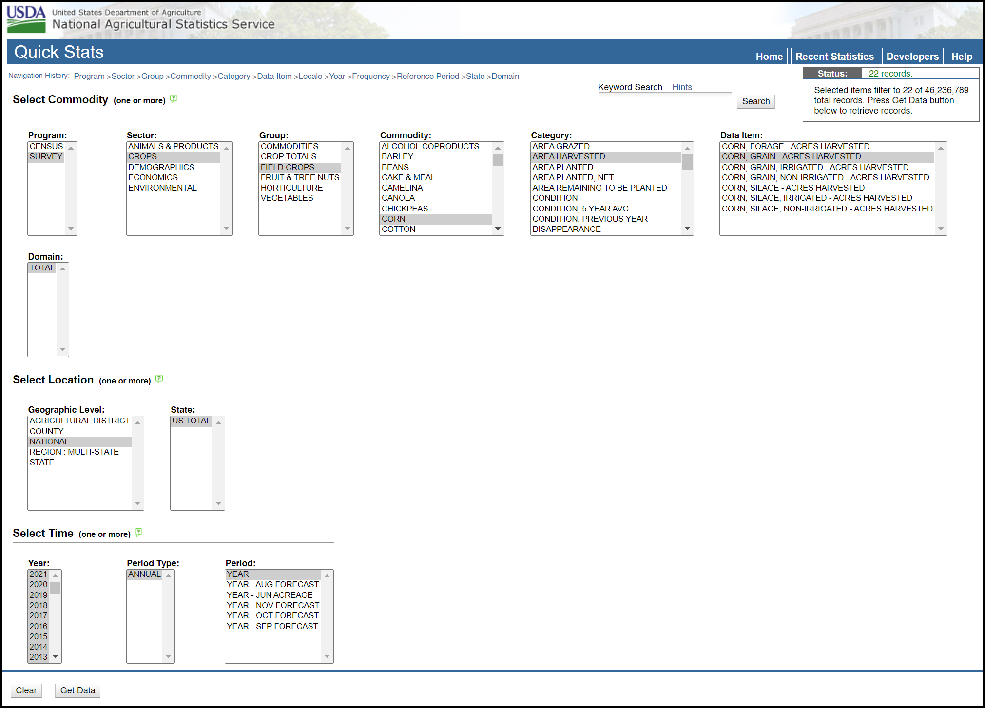Screen dimensions: 985x708
Task: Open the Developers tab
Action: [912, 57]
